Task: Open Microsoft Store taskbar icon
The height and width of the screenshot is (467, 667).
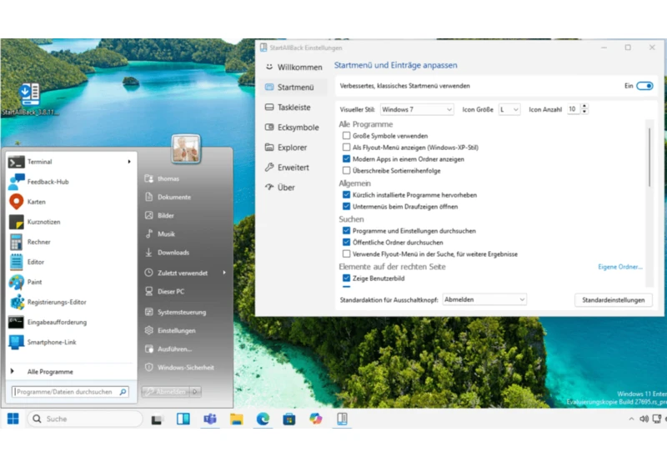Action: 289,419
